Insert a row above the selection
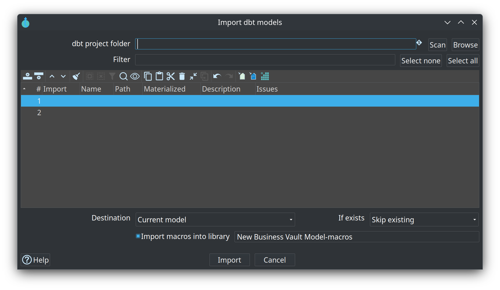 click(27, 76)
